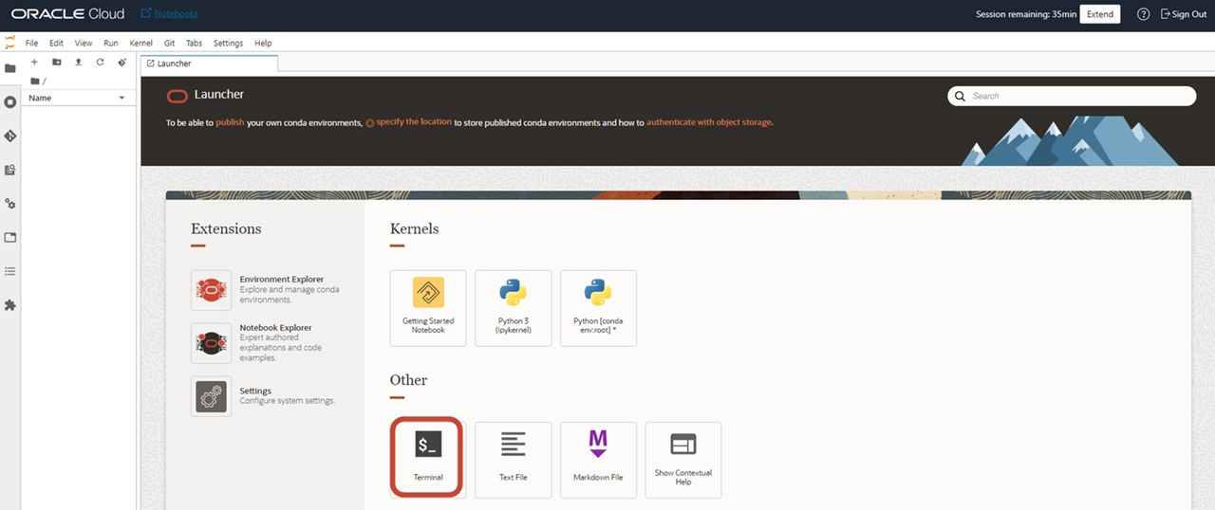
Task: Open the Kernel menu
Action: click(141, 43)
